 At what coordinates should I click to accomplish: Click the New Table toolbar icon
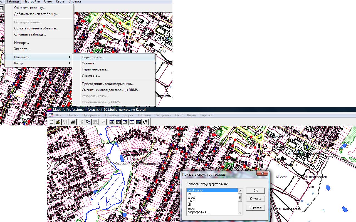tap(52, 122)
